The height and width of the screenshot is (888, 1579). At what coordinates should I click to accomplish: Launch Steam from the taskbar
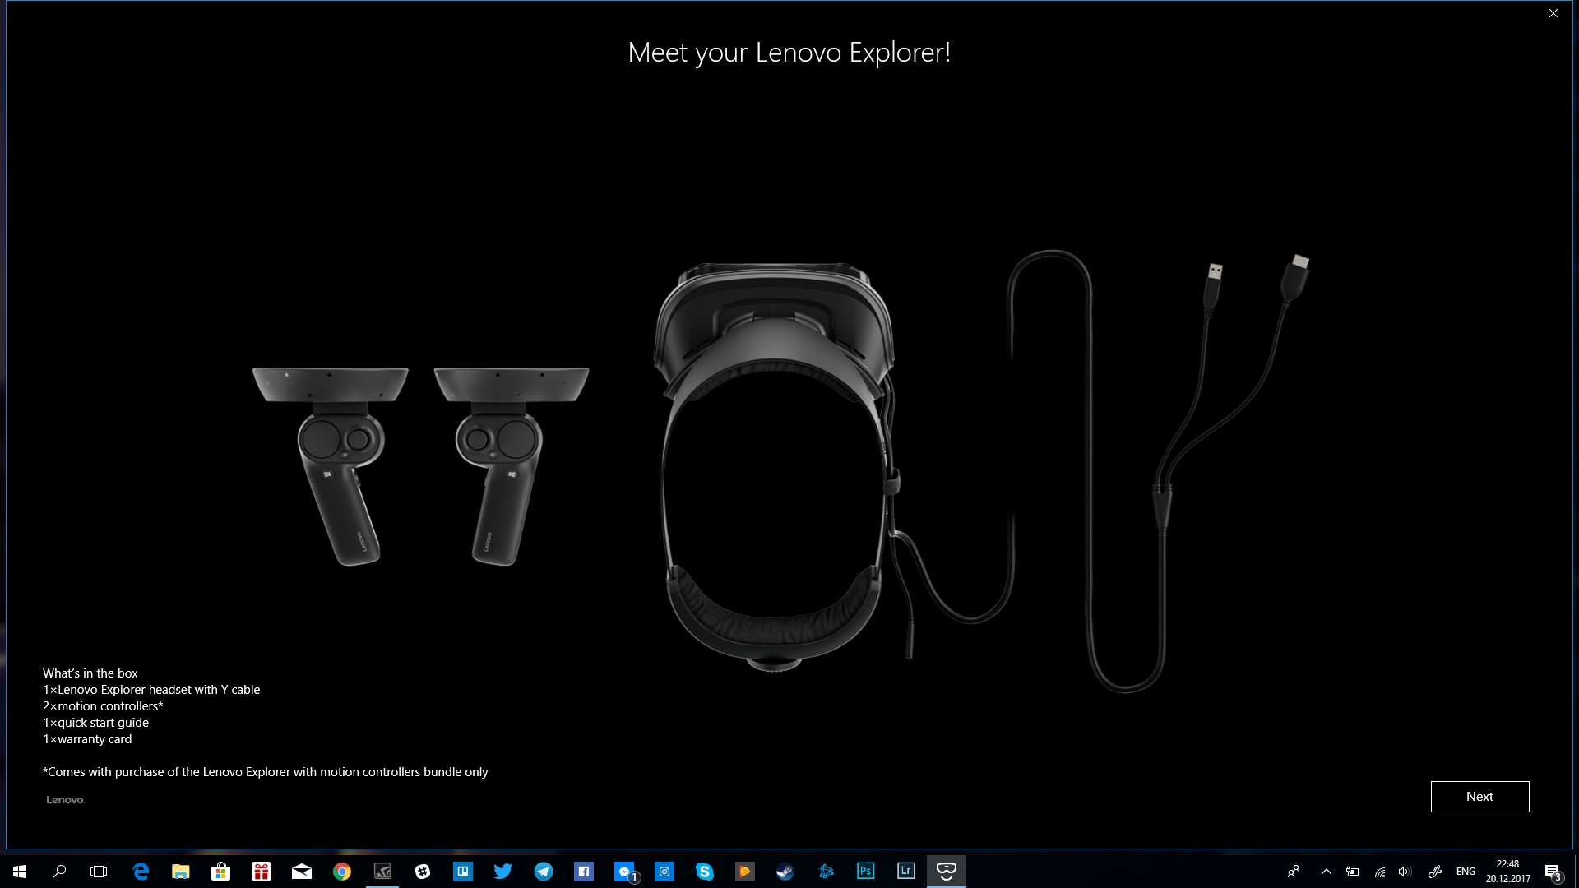(785, 871)
